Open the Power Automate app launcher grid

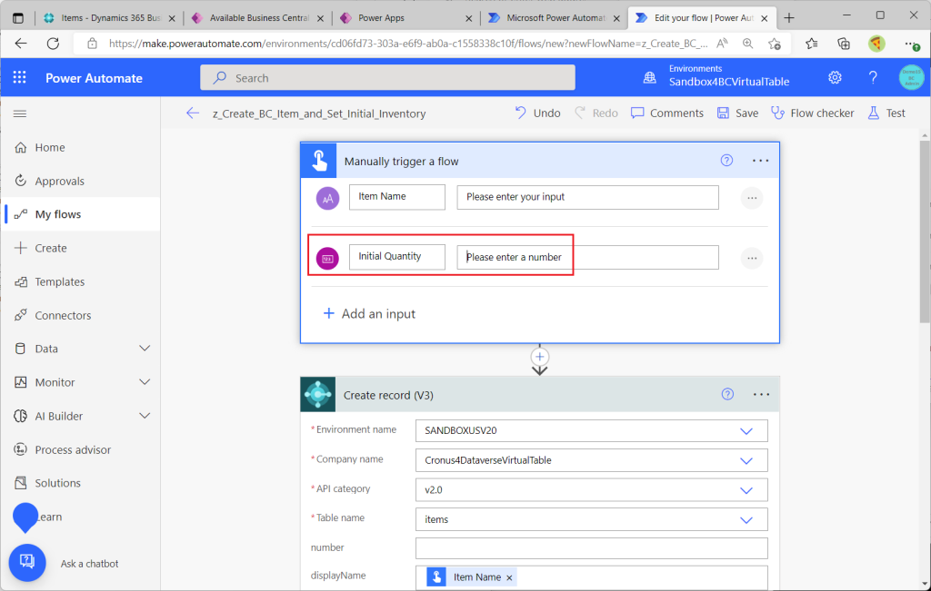click(20, 78)
